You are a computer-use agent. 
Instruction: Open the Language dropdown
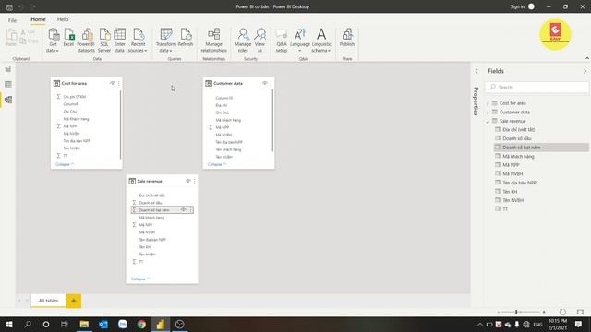pos(300,41)
